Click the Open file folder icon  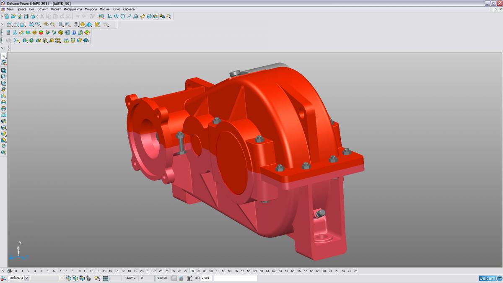(x=13, y=16)
